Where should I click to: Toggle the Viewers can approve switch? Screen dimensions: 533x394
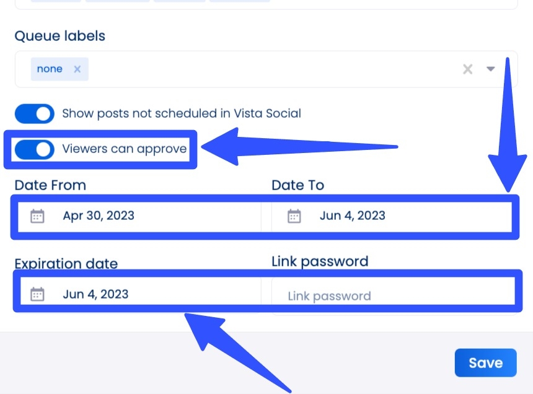point(34,149)
